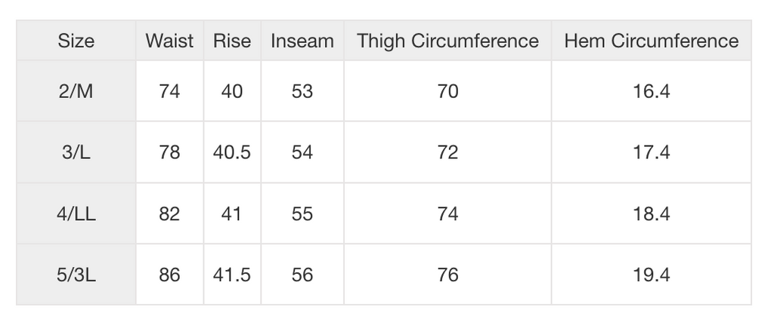Select the 5/3L size row label

click(76, 275)
